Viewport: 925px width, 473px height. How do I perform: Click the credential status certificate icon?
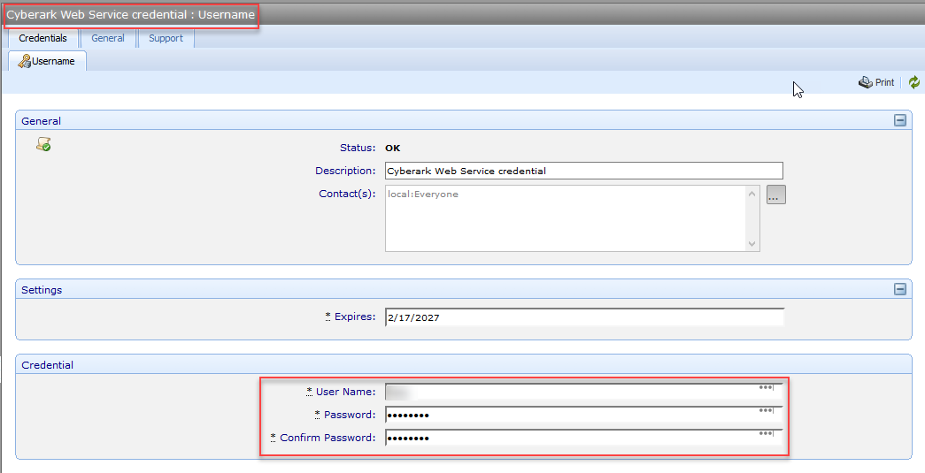[x=43, y=144]
